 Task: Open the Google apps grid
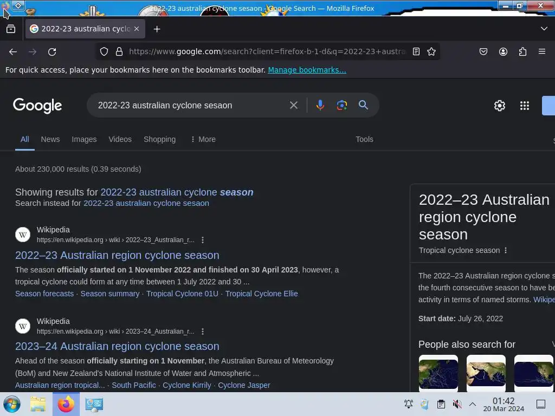click(524, 106)
